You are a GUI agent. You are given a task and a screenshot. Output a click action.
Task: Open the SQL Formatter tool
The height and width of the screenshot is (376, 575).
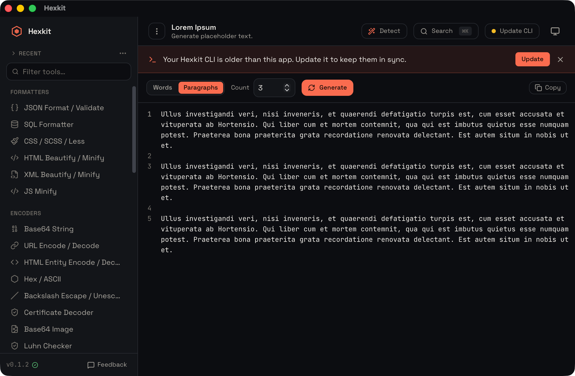coord(68,124)
